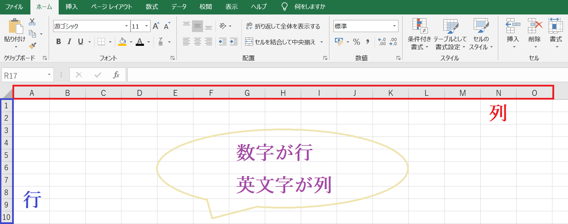Decrease decimal places
568x224 pixels.
pos(393,42)
